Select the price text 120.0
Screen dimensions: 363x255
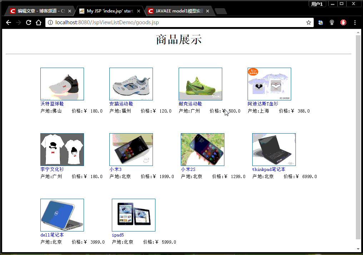pos(165,111)
